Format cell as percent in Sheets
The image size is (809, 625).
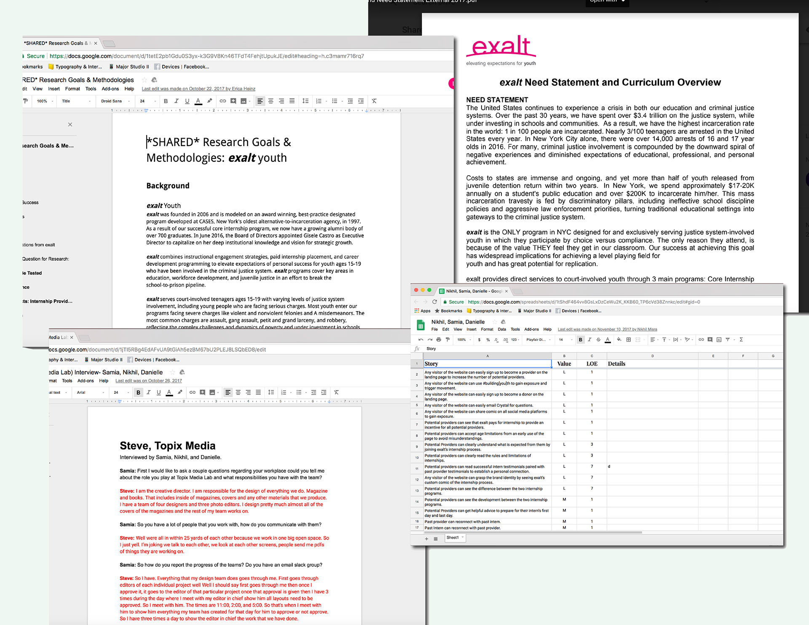pyautogui.click(x=488, y=339)
